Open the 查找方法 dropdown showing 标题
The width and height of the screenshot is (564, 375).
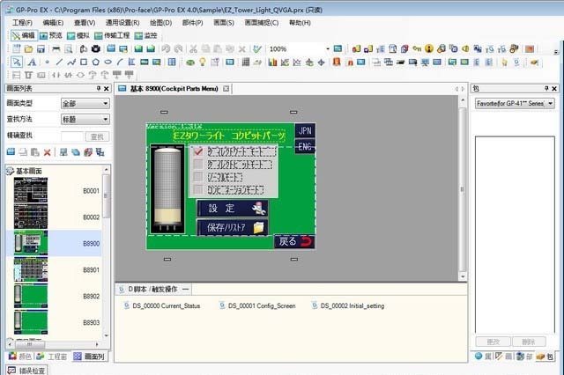coord(85,119)
